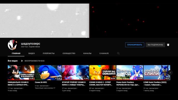Screen dimensions: 178x100
Task: Click the 40 тыс. просмотров text
Action: [x=97, y=88]
